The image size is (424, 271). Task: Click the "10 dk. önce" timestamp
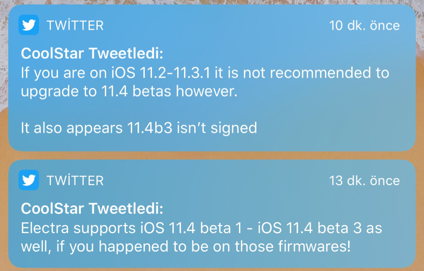pyautogui.click(x=364, y=26)
